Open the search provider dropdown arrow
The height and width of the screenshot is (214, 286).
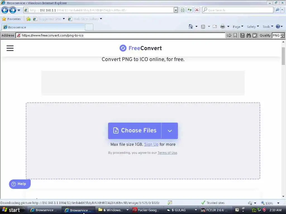click(282, 10)
